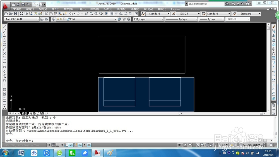
Task: Select the Circle draw tool
Action: coord(4,53)
